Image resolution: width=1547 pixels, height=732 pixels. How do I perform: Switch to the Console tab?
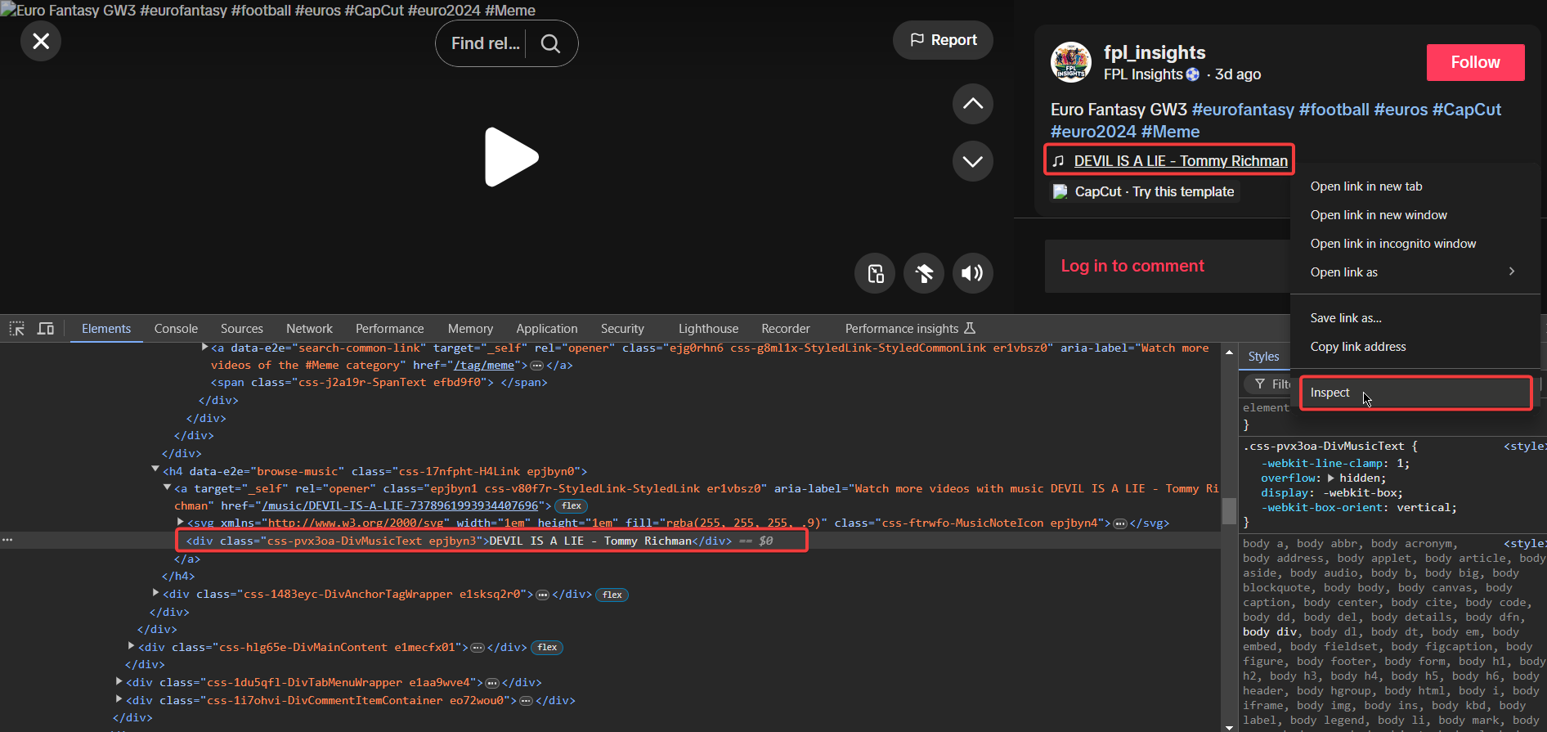pos(176,329)
